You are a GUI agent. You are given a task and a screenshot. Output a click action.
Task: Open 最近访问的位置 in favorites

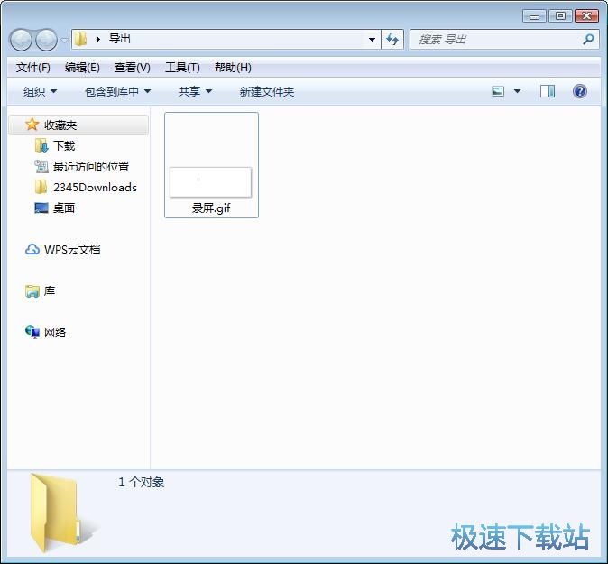point(91,166)
